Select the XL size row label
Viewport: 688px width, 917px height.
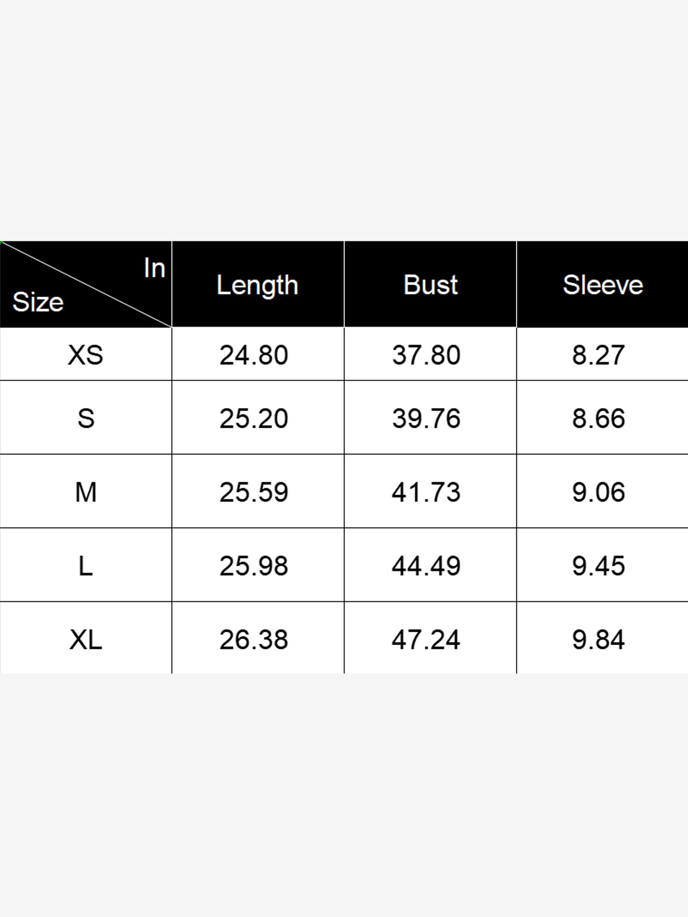click(x=86, y=640)
